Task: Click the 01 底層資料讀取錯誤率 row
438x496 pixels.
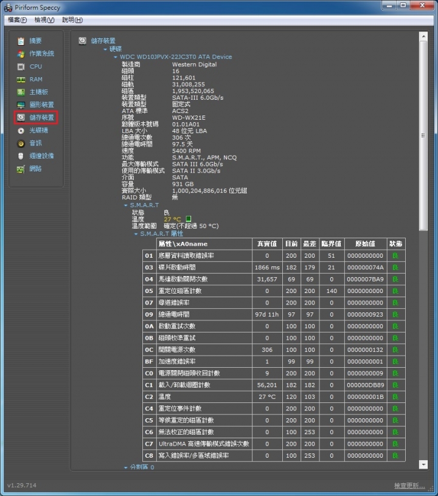Action: pyautogui.click(x=274, y=255)
